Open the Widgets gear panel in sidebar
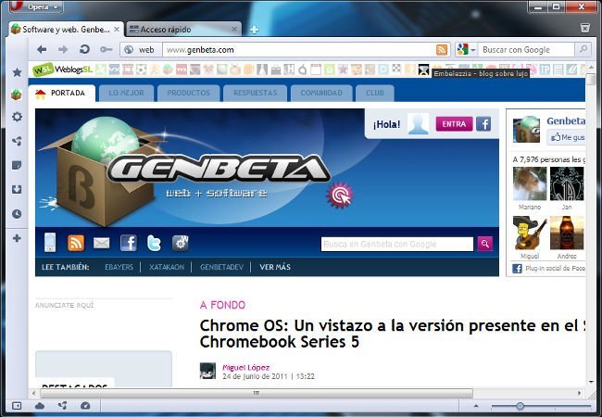The height and width of the screenshot is (417, 602). click(17, 117)
